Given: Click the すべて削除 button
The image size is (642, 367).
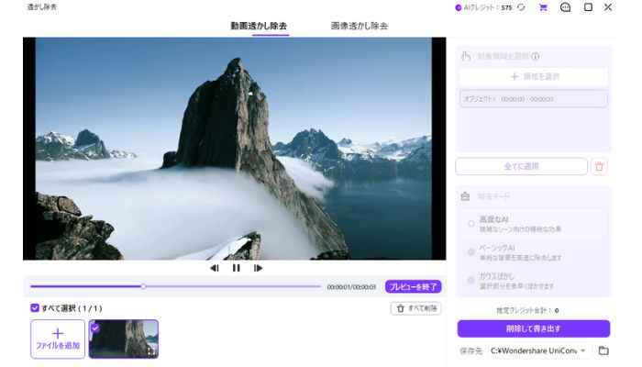Looking at the screenshot, I should (416, 308).
